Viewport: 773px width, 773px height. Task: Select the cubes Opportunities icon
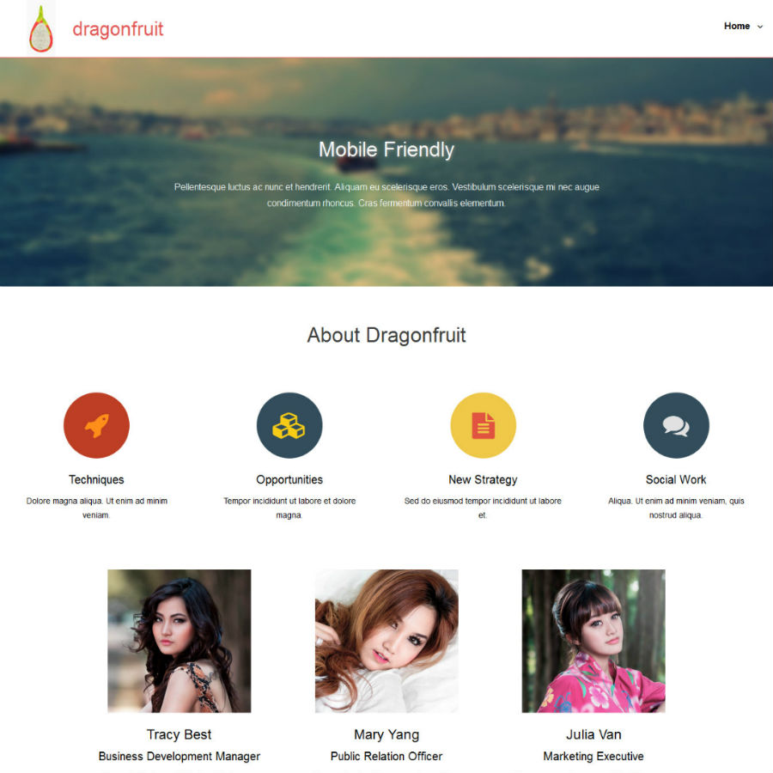(289, 425)
